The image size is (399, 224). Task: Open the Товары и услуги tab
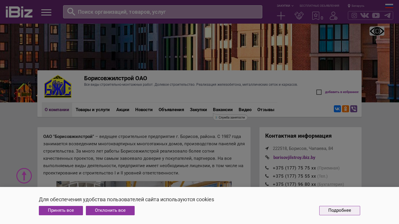coord(93,110)
